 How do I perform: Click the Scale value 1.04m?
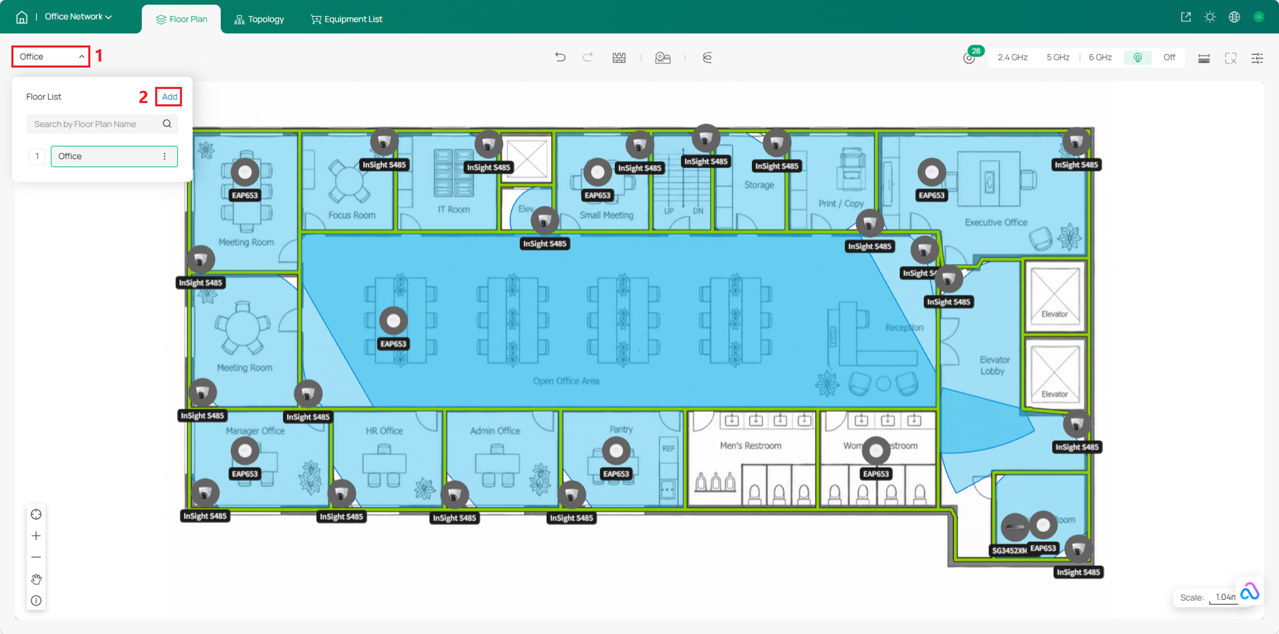point(1225,597)
